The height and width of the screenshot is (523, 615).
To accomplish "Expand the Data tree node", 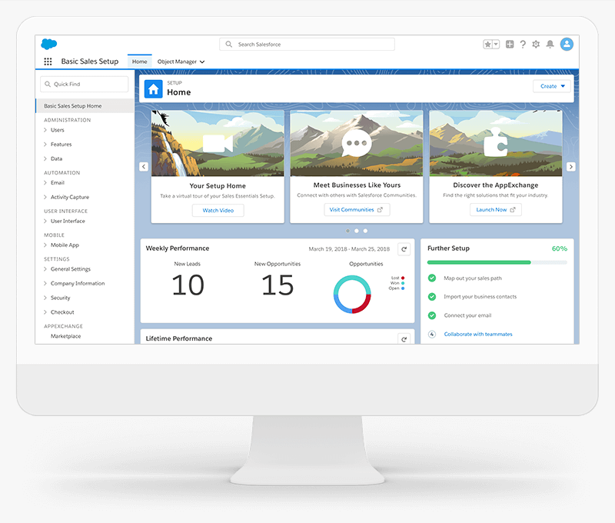I will (45, 159).
